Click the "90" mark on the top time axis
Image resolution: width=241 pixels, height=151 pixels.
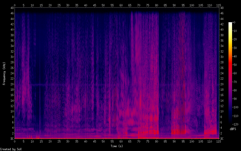pos(174,5)
